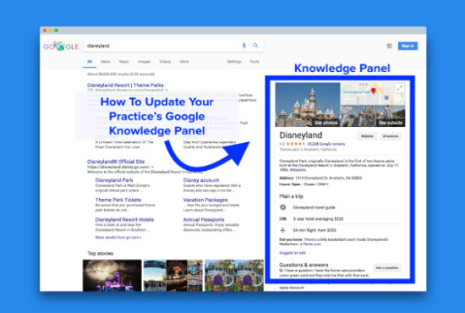Click the Questions & answers heading

click(304, 265)
